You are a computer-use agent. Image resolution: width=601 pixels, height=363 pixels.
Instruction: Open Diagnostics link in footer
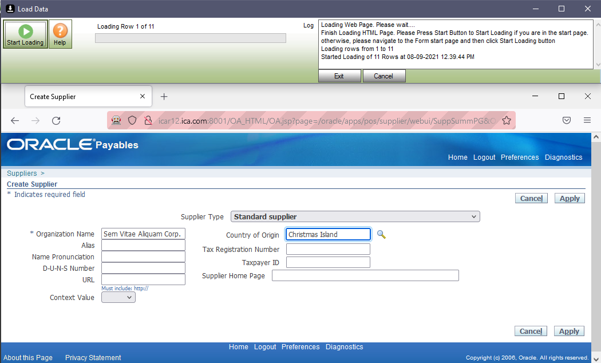pyautogui.click(x=344, y=347)
